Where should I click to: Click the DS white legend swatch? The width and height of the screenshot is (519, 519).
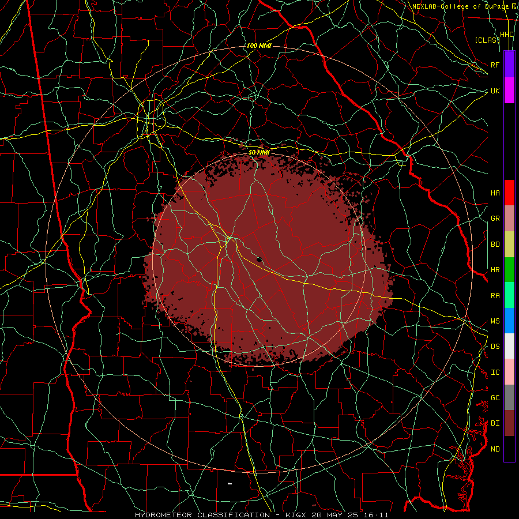509,346
